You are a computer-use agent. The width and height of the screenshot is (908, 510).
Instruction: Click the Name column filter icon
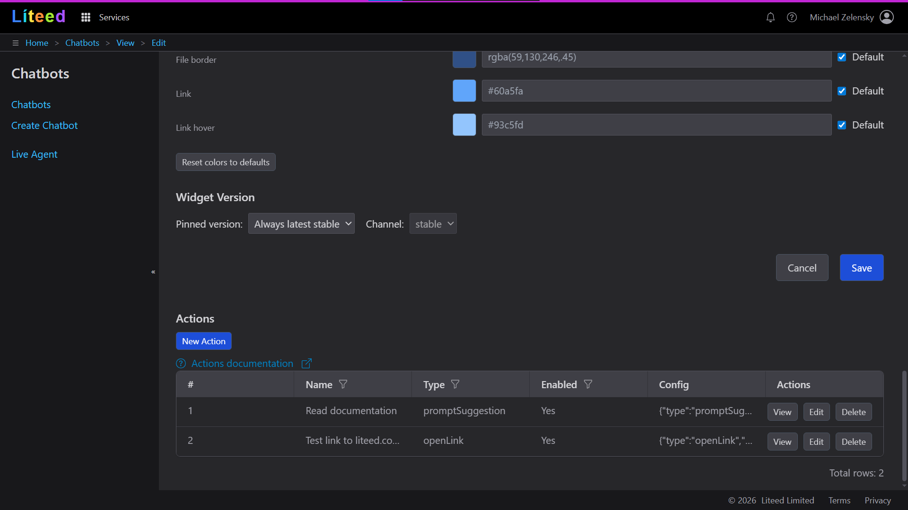(x=343, y=384)
